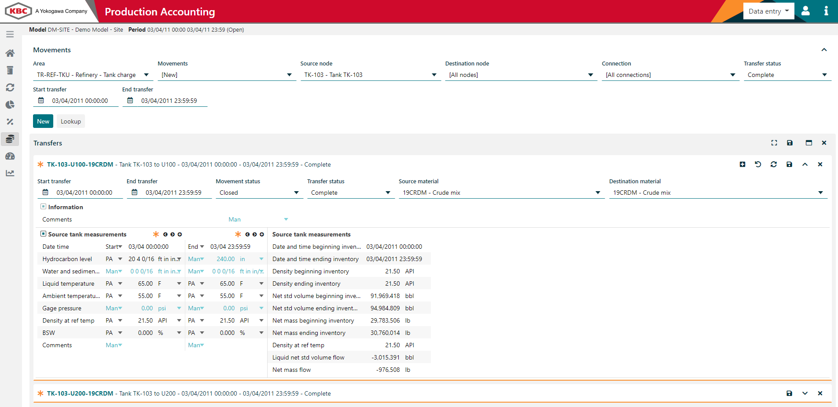Expand the TK-103-U200-19CRDM transfer row
The width and height of the screenshot is (838, 407).
805,393
